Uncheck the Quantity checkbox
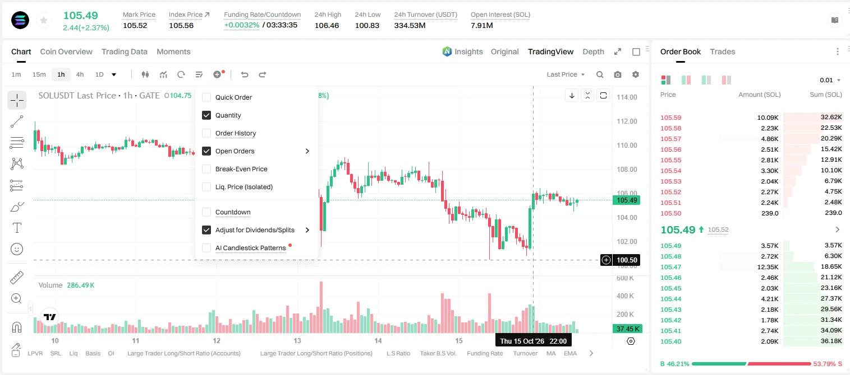850x375 pixels. tap(206, 115)
